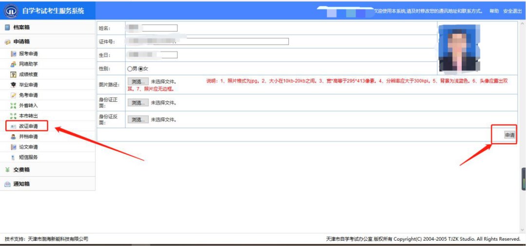Click the 生日 input field
Viewport: 526px width, 246px height.
152,55
